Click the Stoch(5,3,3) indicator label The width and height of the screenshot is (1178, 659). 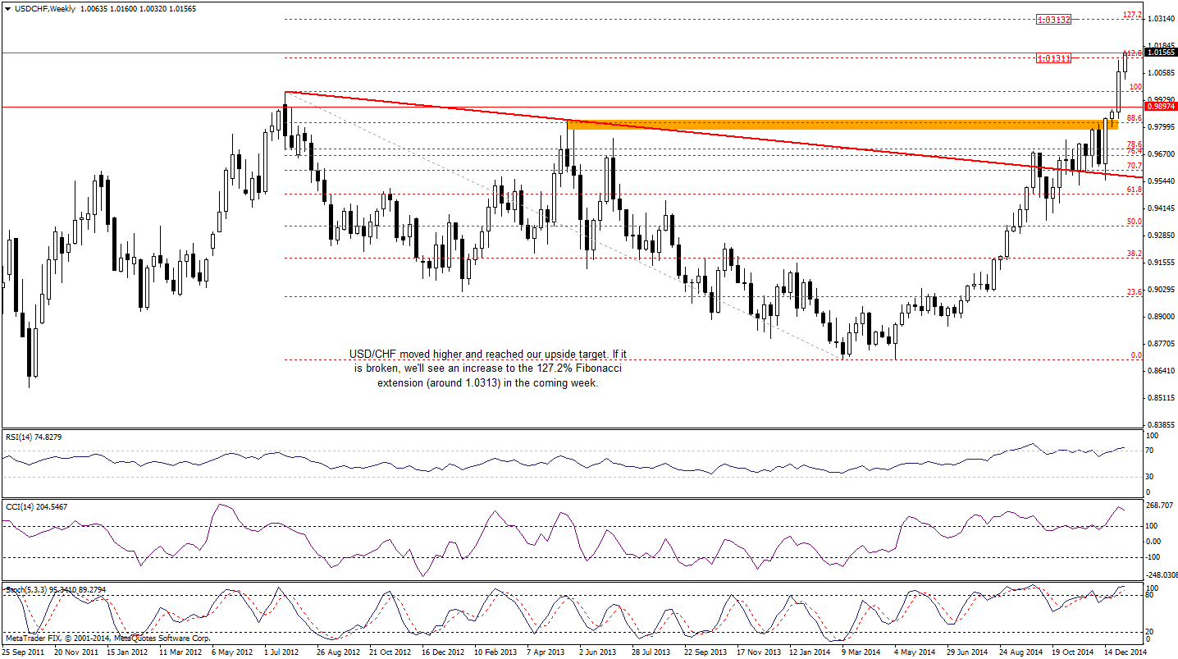56,589
